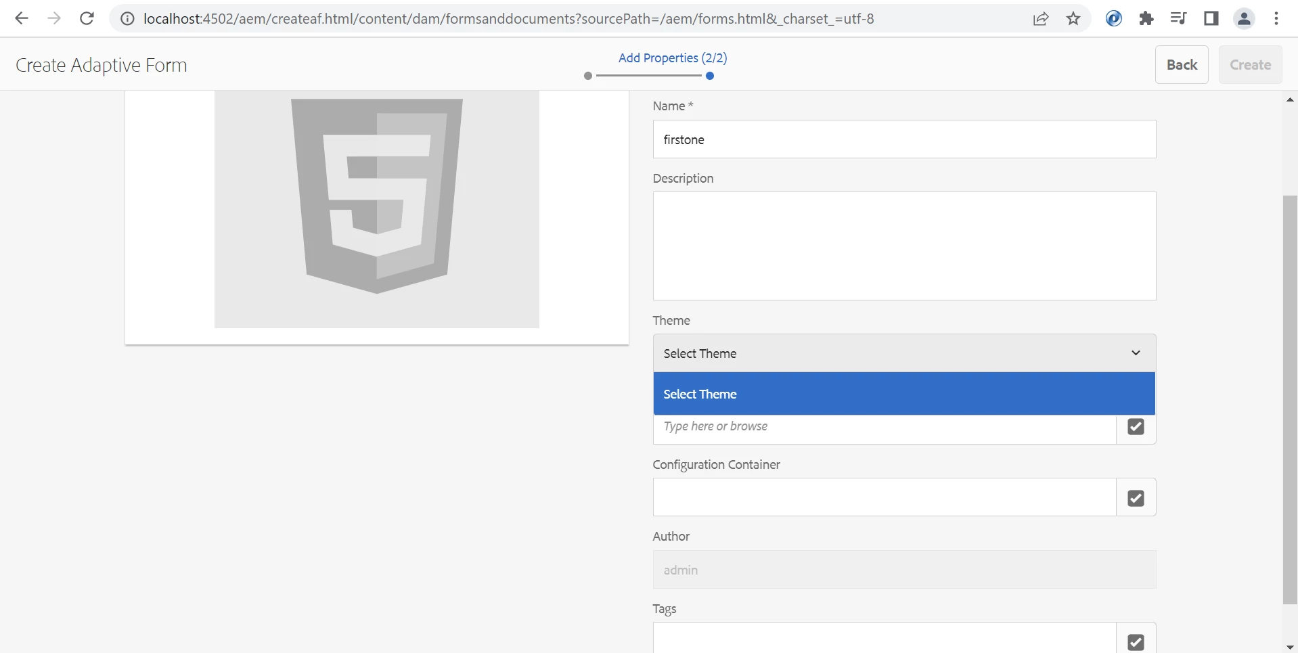Open the Extensions puzzle piece menu

click(1146, 19)
